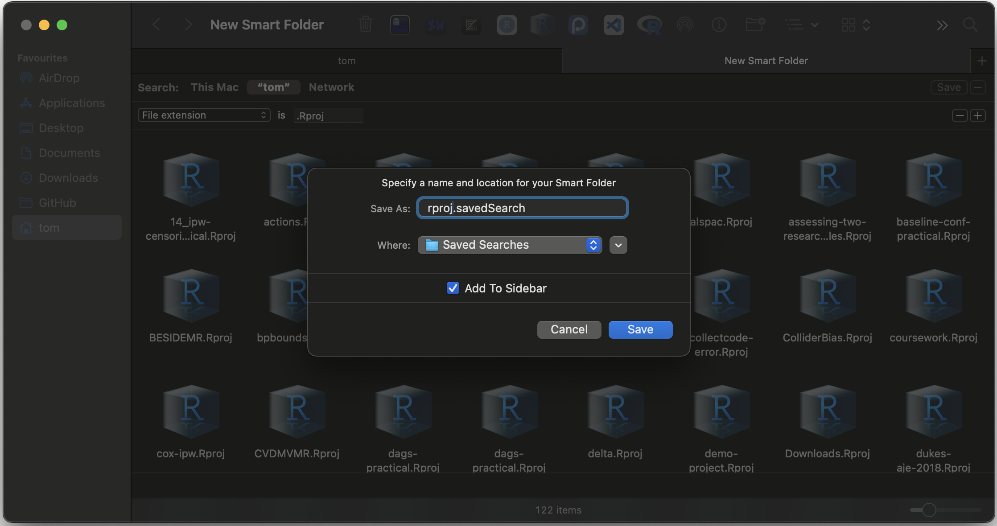
Task: Set search scope to This Mac
Action: [x=215, y=87]
